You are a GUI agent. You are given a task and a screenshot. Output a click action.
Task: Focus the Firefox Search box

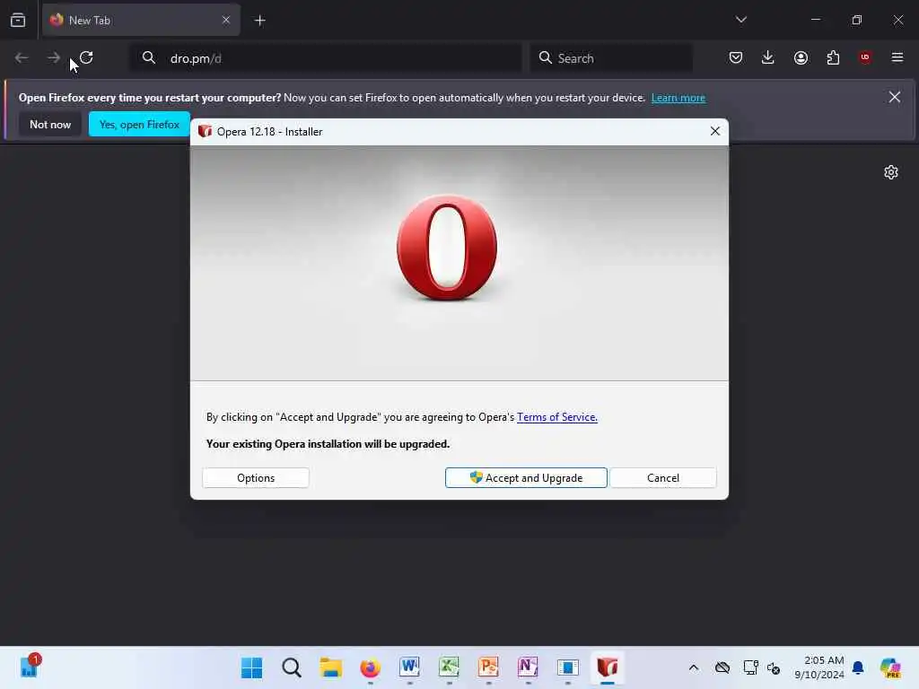click(612, 58)
